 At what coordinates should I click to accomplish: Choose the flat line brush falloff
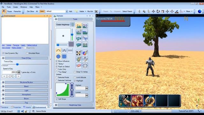point(70,50)
